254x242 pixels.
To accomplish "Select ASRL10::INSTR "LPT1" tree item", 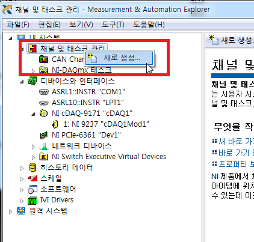I will 88,103.
